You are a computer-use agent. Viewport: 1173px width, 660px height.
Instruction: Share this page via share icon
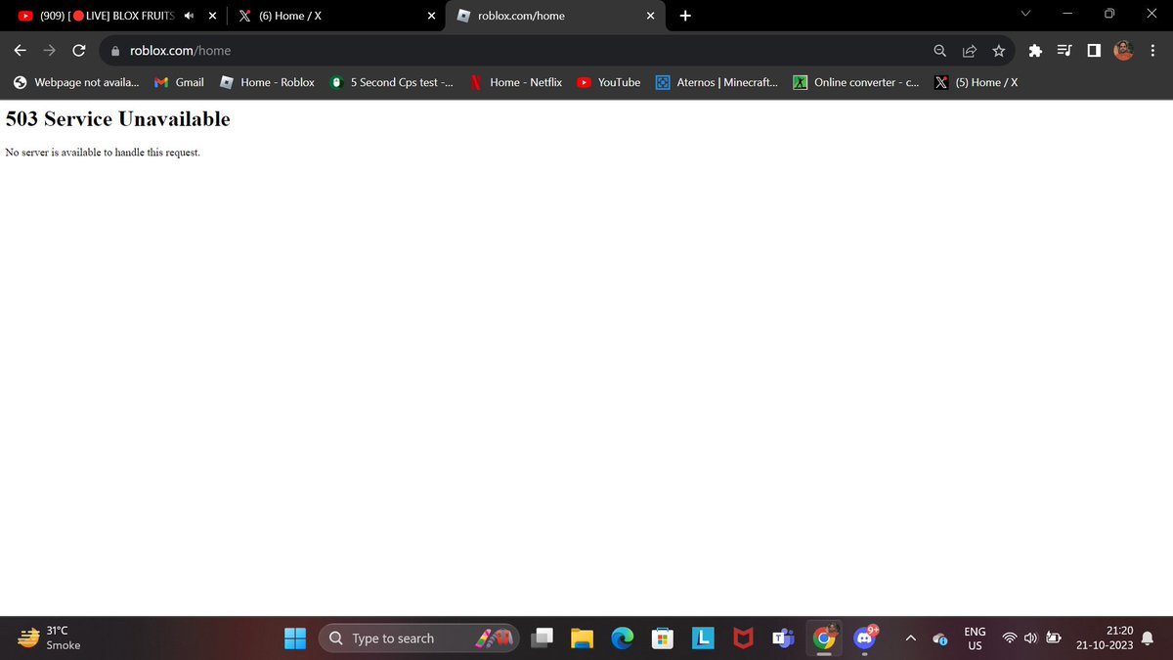(x=969, y=50)
